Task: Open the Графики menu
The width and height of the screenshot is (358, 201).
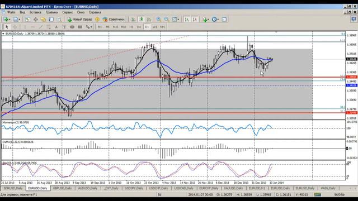Action: tap(52, 12)
